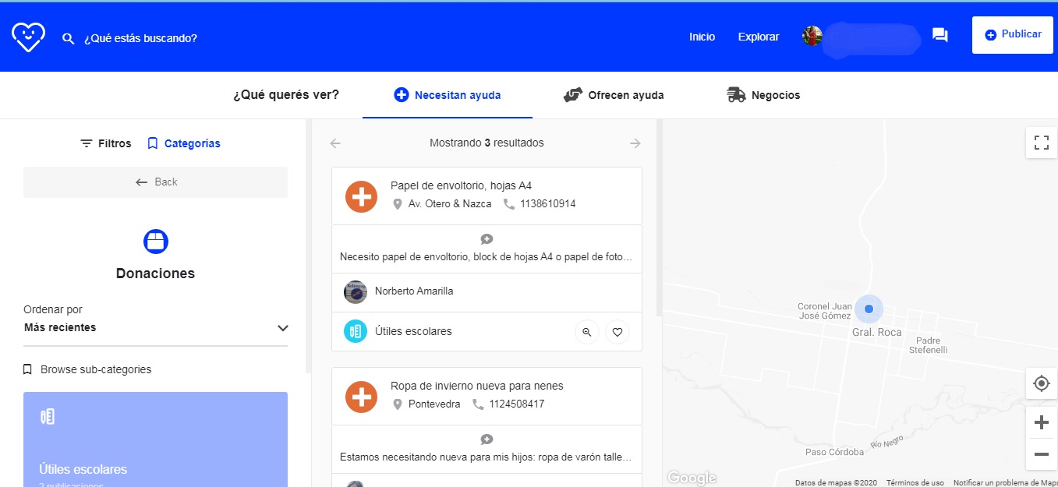
Task: Click the magnifier icon on the Útiles escolares card
Action: 586,332
